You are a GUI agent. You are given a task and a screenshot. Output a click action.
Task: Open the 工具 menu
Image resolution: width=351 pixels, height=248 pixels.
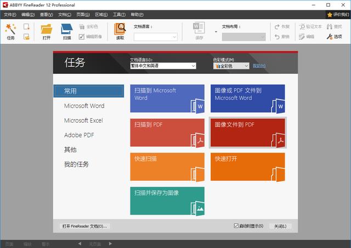[118, 14]
